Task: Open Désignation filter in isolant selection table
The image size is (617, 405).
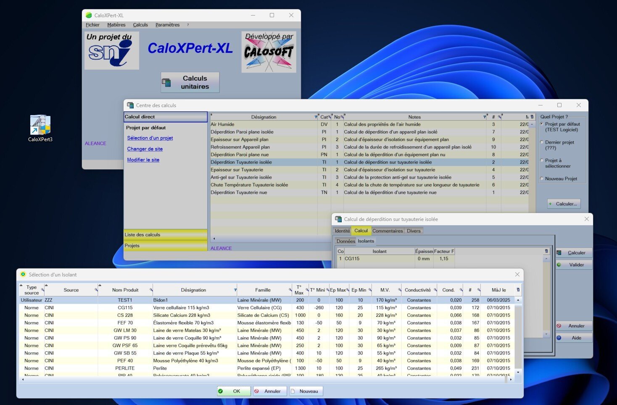Action: click(235, 290)
